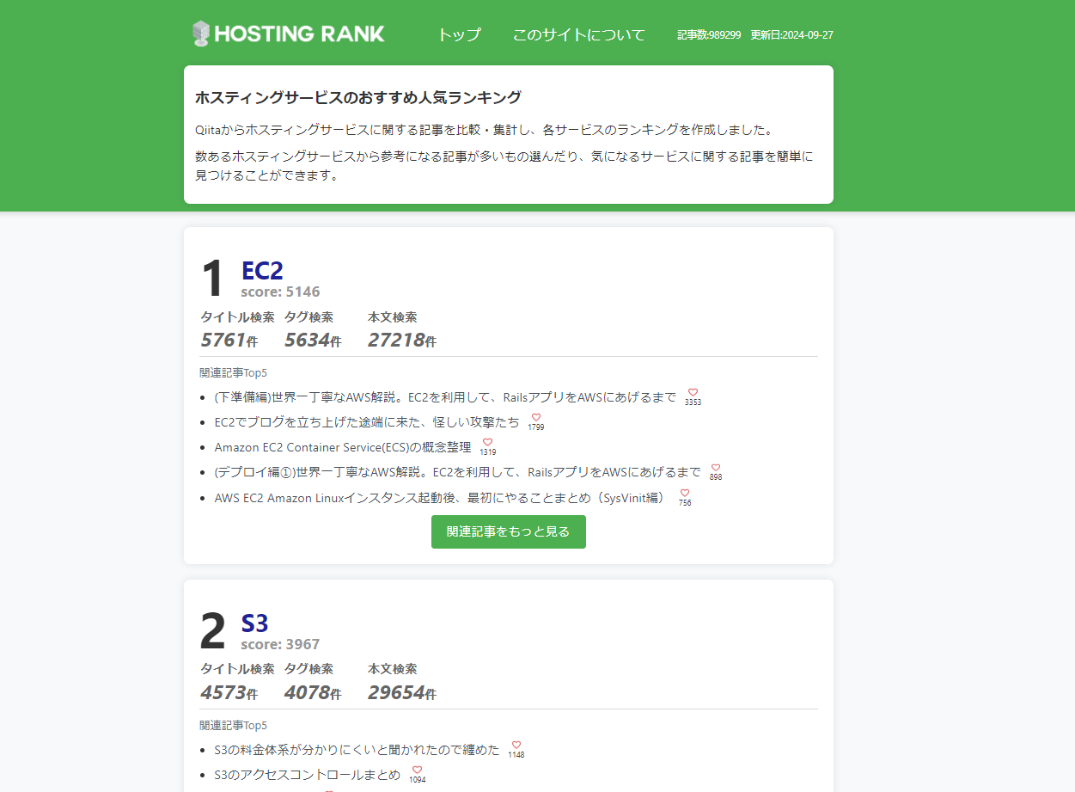Image resolution: width=1075 pixels, height=792 pixels.
Task: Click the heart icon with 898 likes
Action: [716, 468]
